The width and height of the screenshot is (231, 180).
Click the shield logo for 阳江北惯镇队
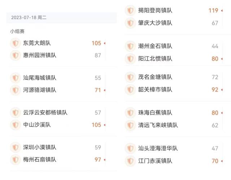[130, 58]
